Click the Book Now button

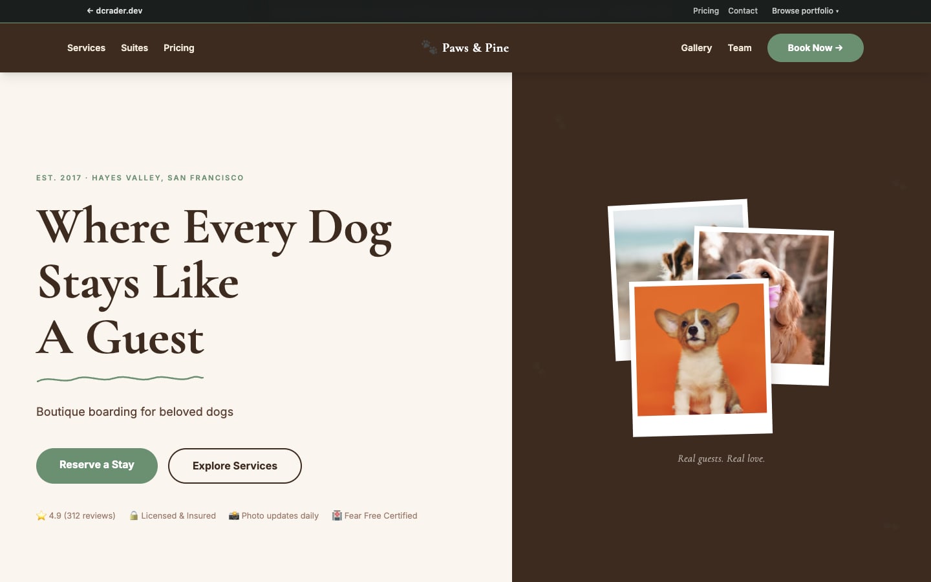(815, 48)
